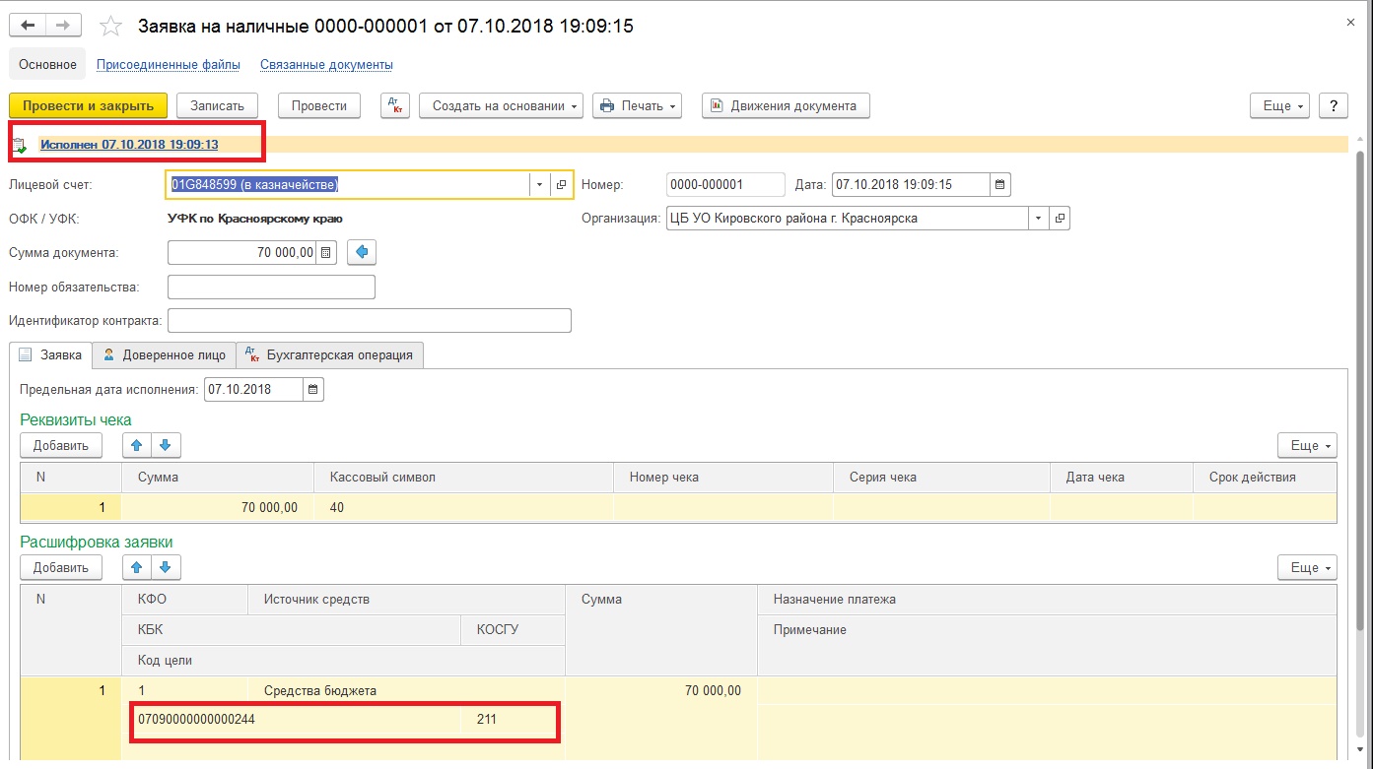
Task: Open the Присоединенные файлы link
Action: [168, 65]
